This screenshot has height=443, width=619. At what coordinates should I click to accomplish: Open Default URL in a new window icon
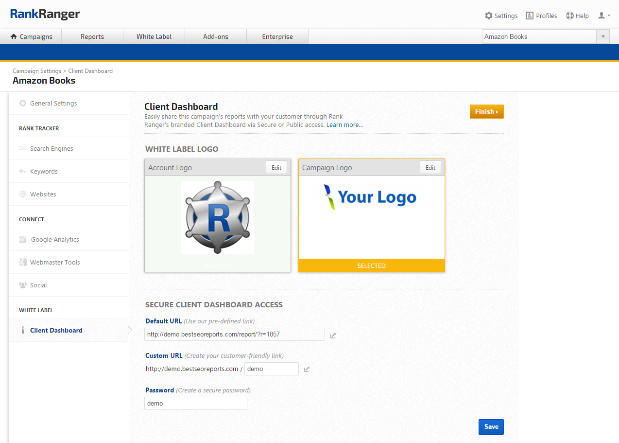click(333, 336)
